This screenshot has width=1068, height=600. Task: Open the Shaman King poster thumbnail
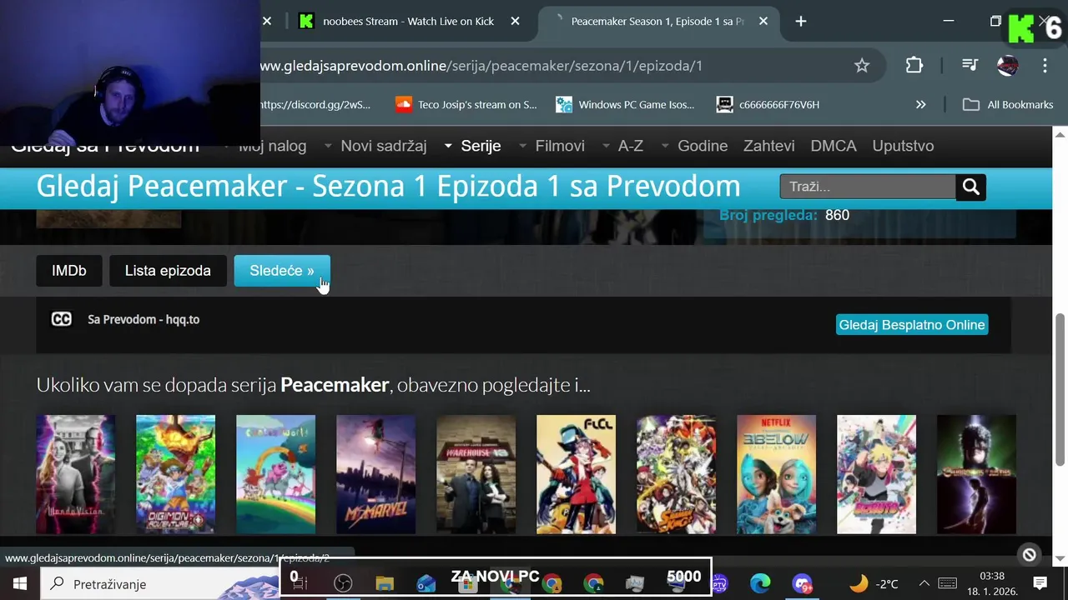(x=676, y=474)
